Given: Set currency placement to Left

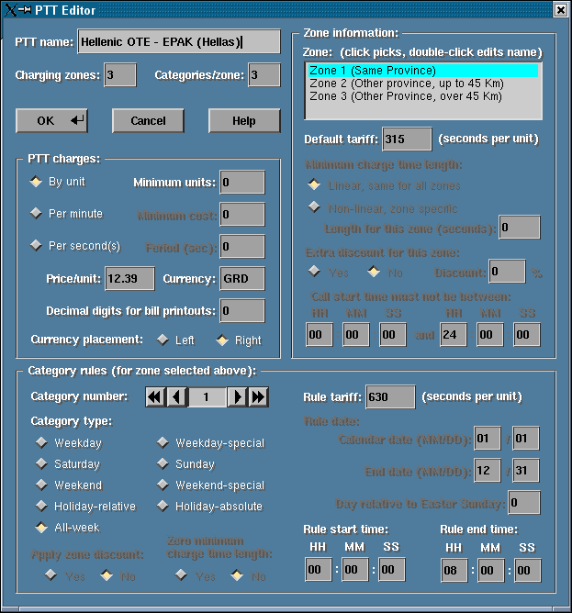Looking at the screenshot, I should click(163, 340).
